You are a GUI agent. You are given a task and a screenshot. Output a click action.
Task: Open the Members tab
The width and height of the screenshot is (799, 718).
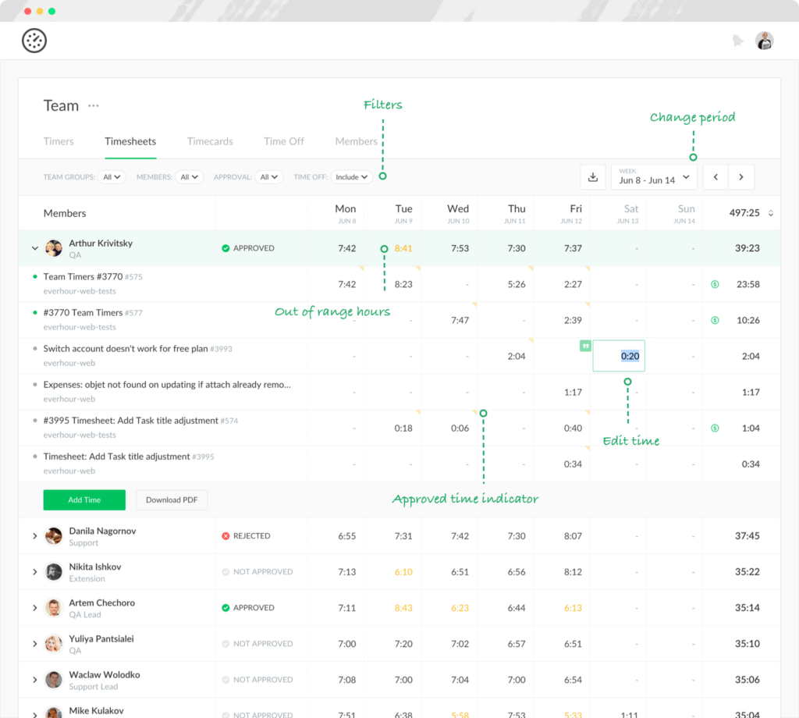357,141
